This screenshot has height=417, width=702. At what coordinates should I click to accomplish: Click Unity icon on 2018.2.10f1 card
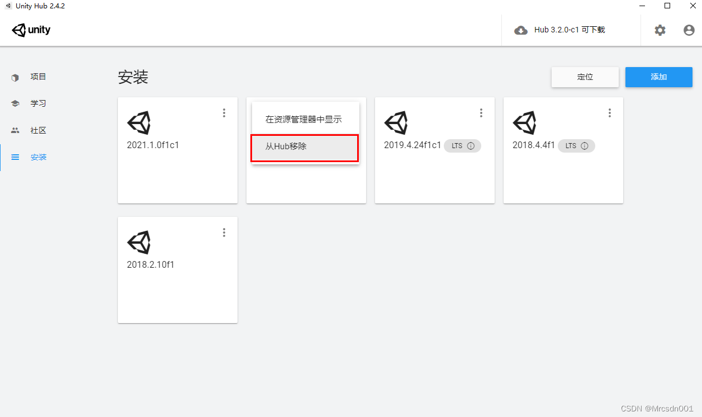coord(139,243)
